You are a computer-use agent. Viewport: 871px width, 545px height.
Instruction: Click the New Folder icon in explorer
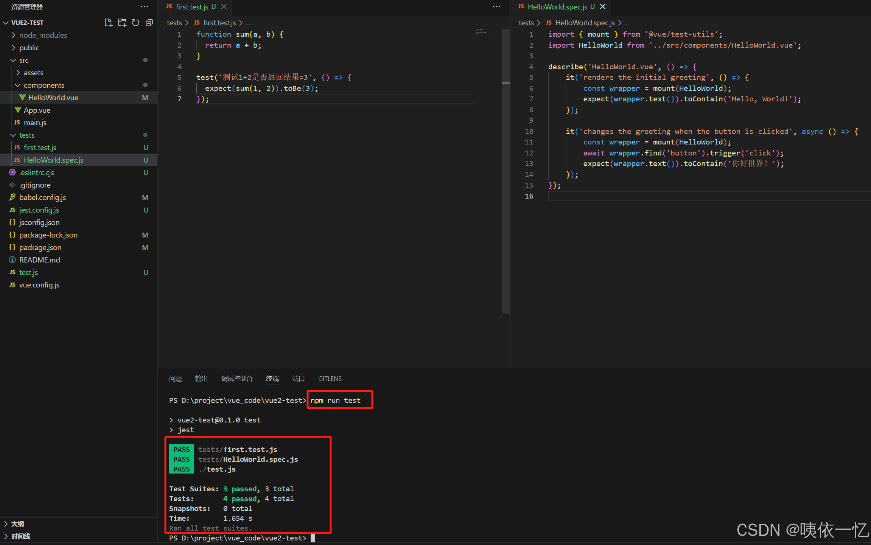[x=122, y=23]
